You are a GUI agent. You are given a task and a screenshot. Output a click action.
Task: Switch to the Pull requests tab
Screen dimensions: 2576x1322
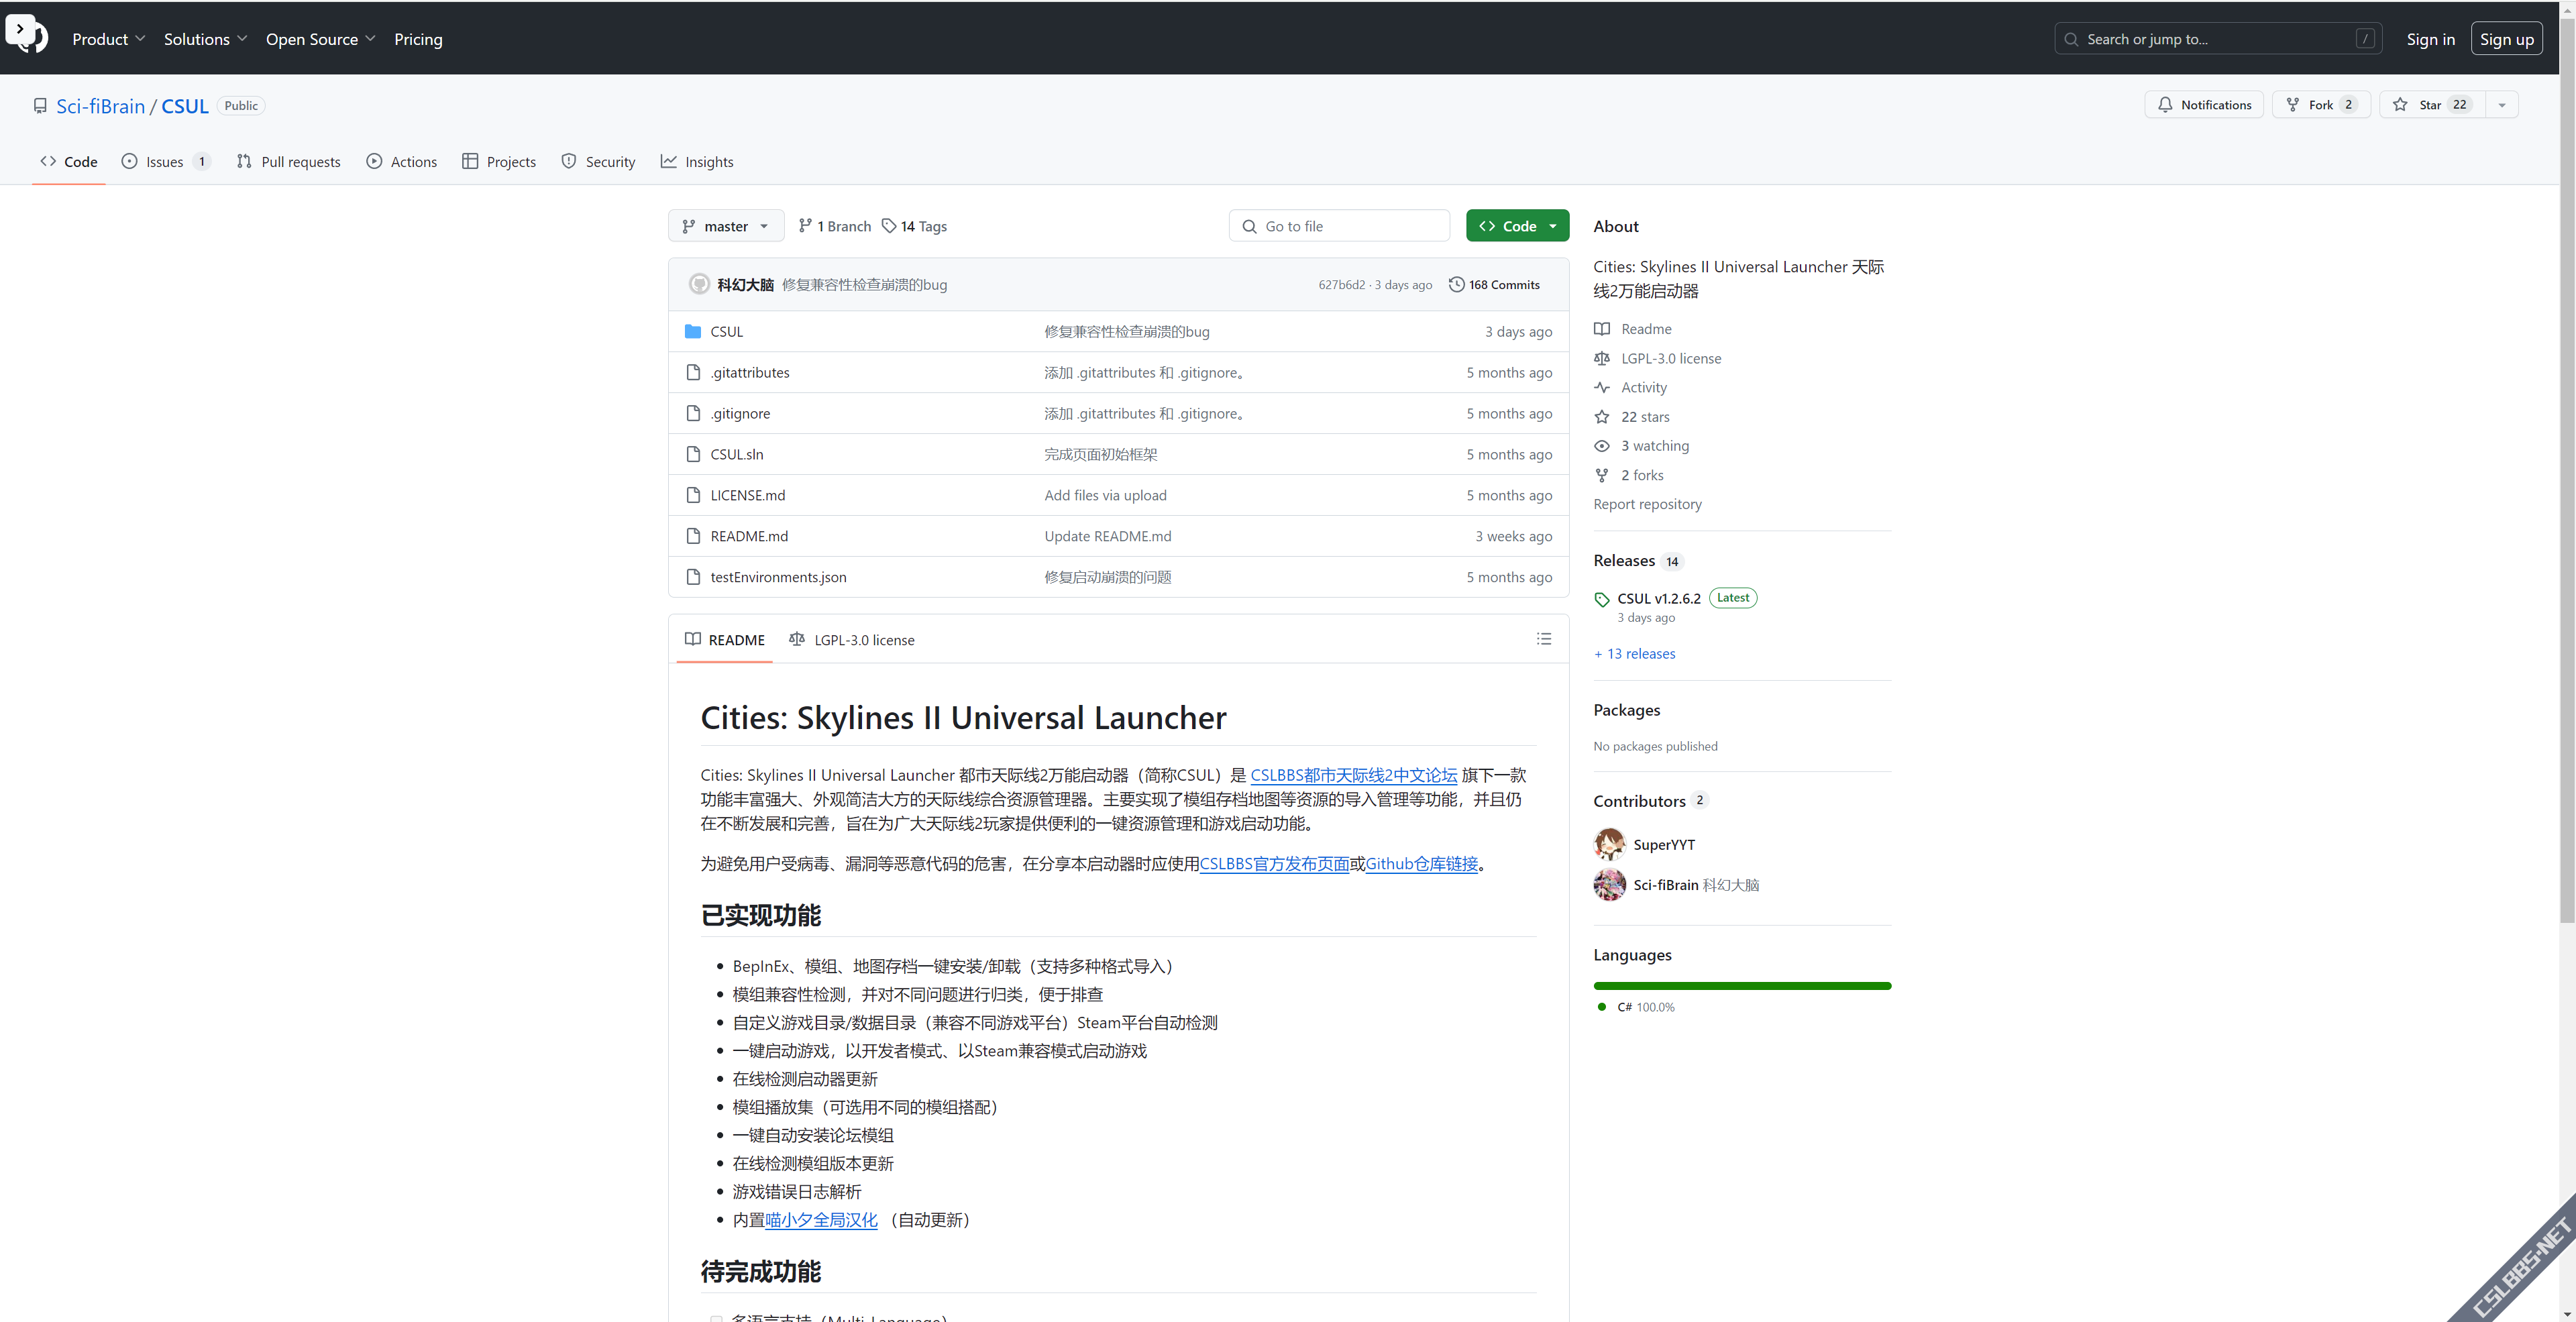click(x=289, y=162)
